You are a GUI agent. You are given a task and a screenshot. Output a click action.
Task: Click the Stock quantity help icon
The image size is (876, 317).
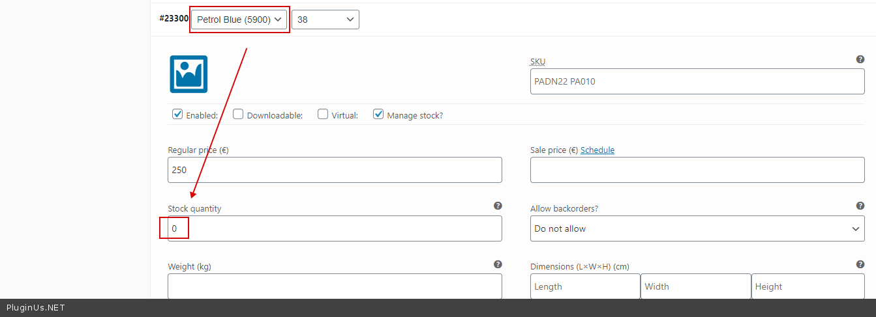click(x=498, y=206)
